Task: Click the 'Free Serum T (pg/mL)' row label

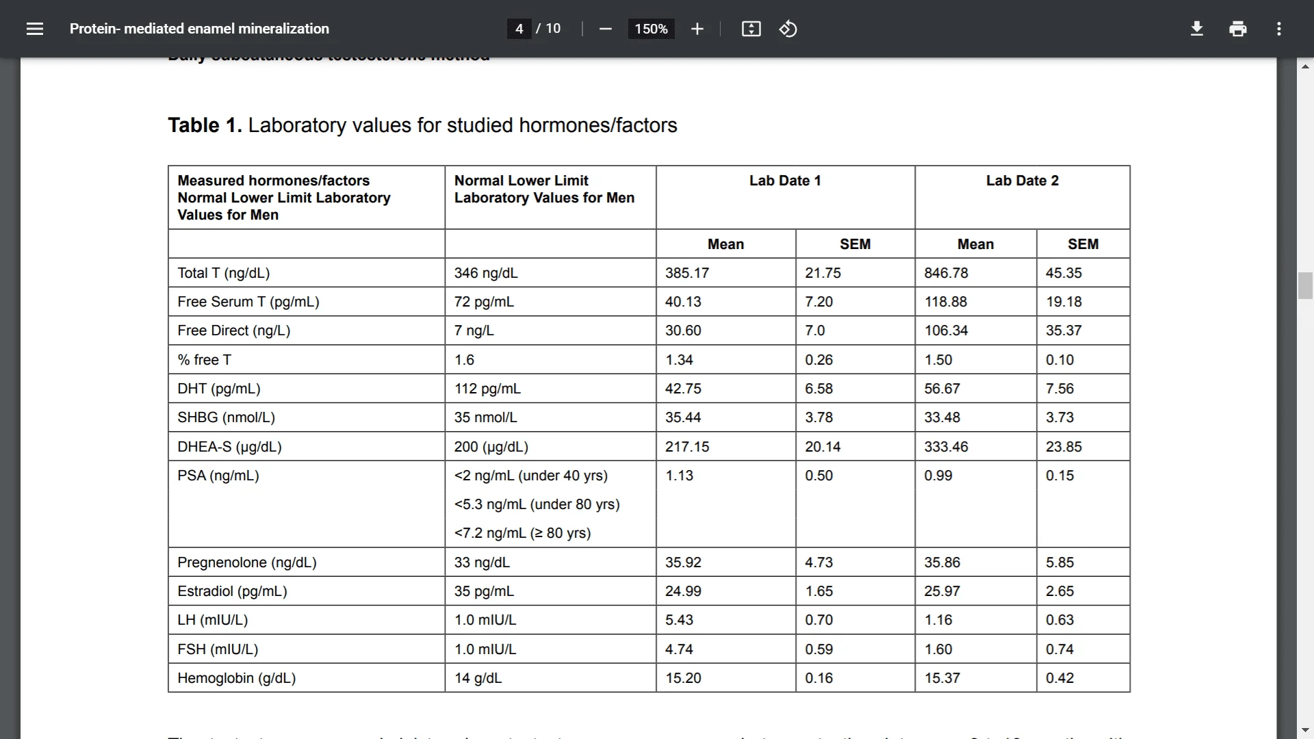Action: pyautogui.click(x=248, y=302)
